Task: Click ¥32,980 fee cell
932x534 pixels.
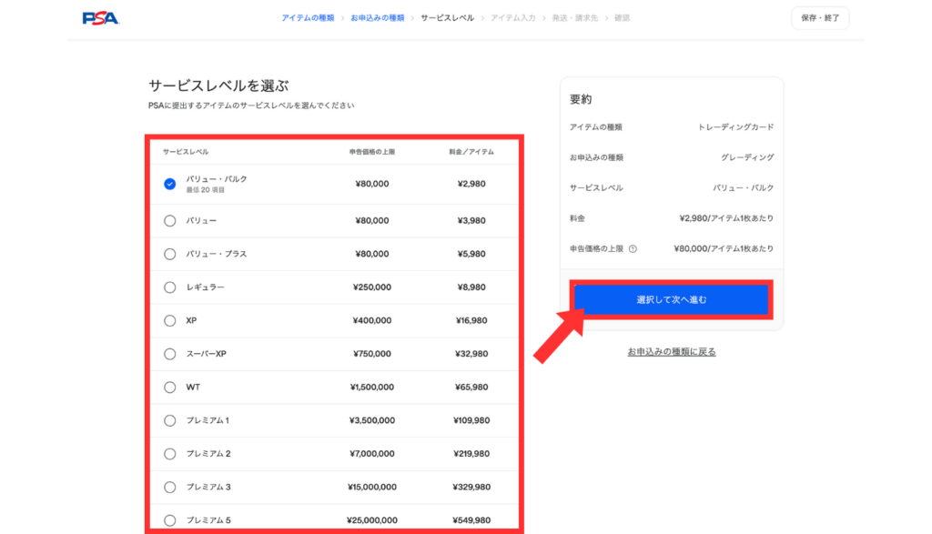Action: tap(471, 354)
